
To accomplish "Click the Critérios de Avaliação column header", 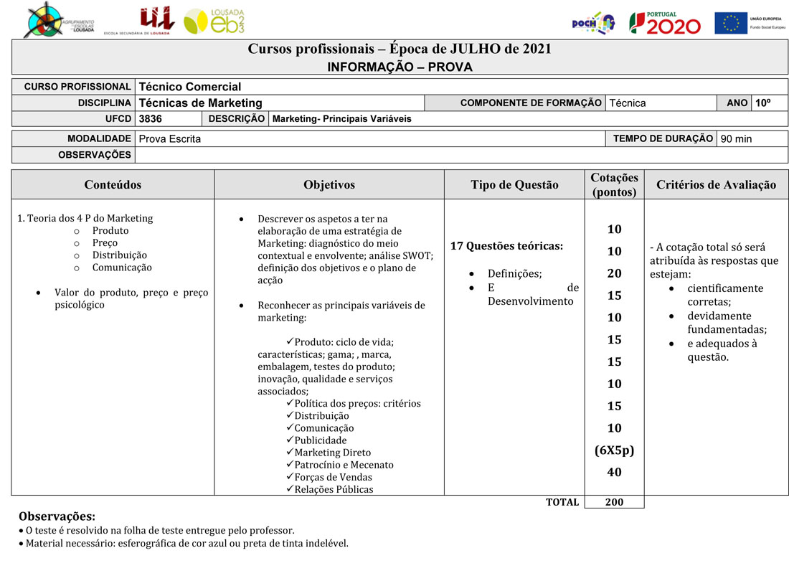I will 715,185.
